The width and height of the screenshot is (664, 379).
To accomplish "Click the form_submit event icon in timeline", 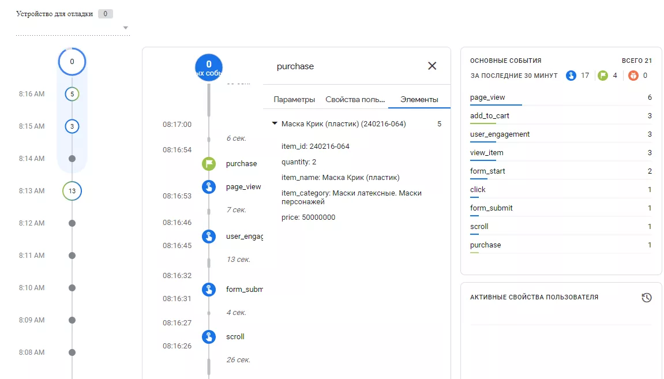I will coord(209,289).
